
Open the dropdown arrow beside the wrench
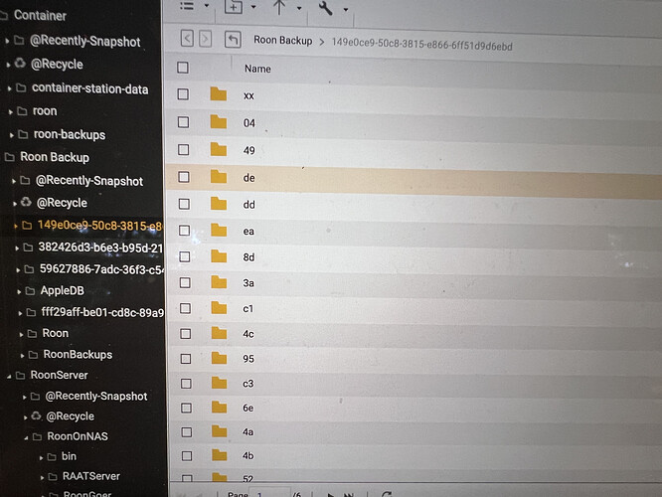coord(346,9)
